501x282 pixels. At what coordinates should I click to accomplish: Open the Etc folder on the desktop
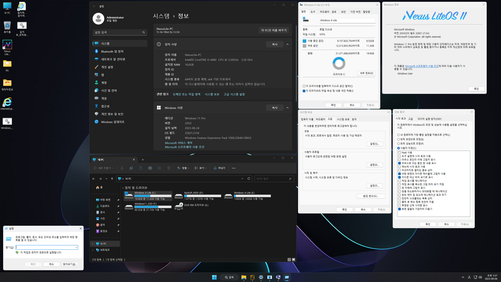pyautogui.click(x=7, y=66)
